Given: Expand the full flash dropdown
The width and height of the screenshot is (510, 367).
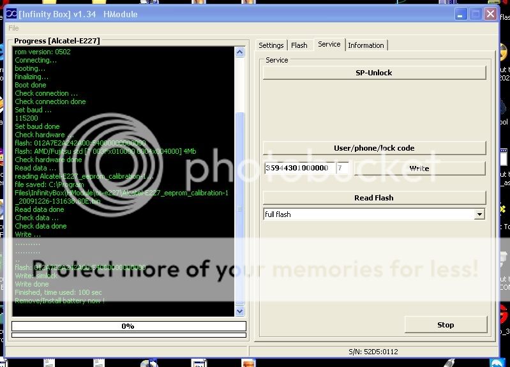Looking at the screenshot, I should (x=479, y=214).
